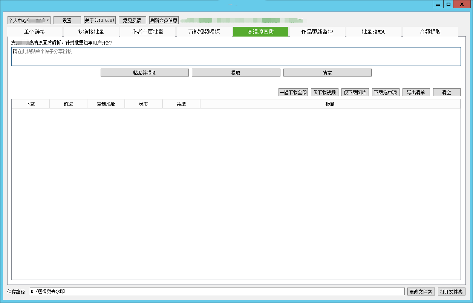Image resolution: width=473 pixels, height=303 pixels.
Task: Click the 设置 button
Action: point(67,20)
